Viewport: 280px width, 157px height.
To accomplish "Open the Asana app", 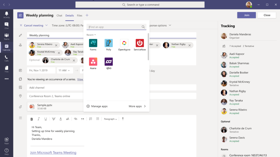I will click(x=93, y=62).
